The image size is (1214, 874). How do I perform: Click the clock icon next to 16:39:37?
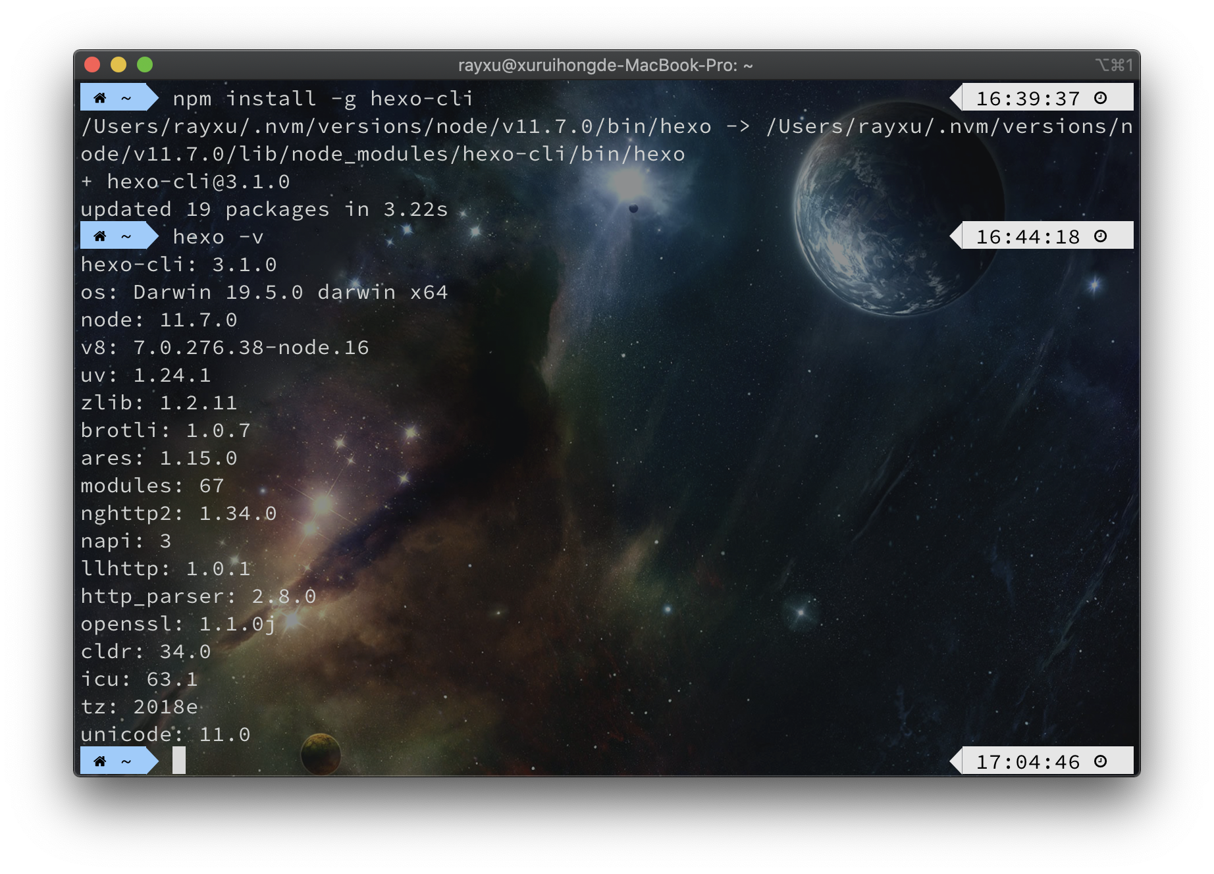point(1101,98)
